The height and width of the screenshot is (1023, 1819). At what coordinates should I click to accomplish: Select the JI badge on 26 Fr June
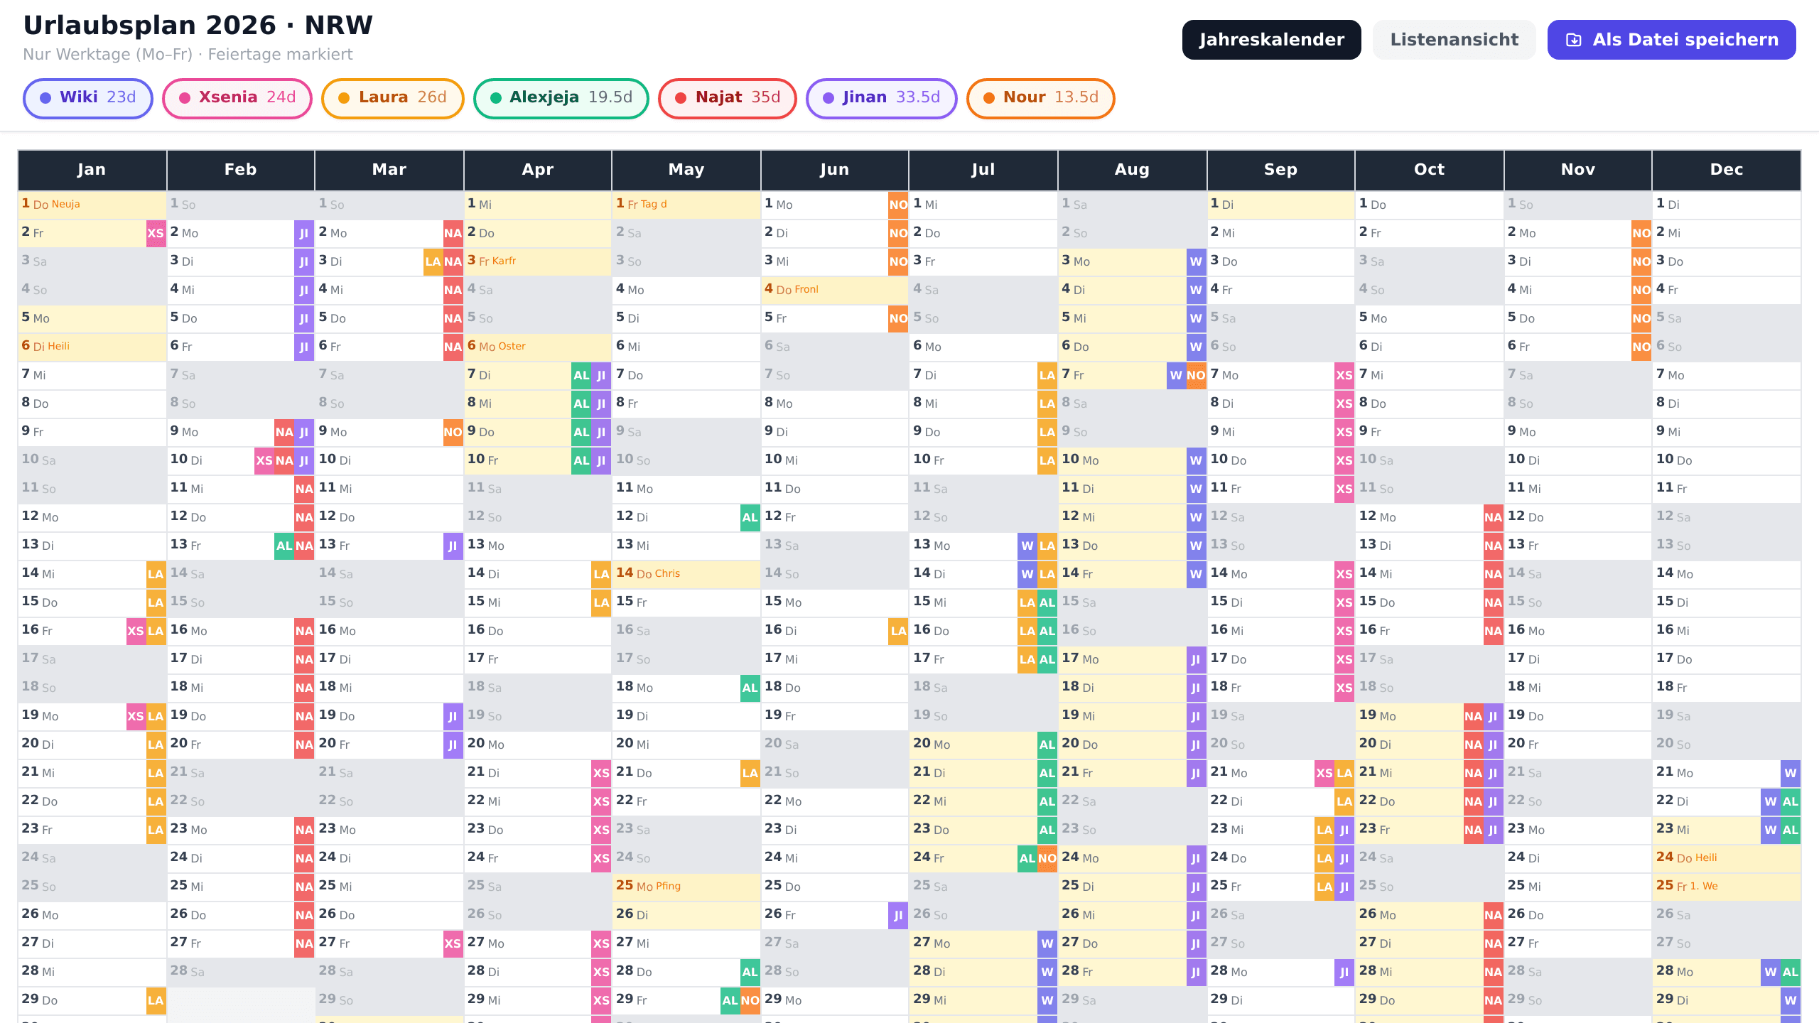[898, 915]
